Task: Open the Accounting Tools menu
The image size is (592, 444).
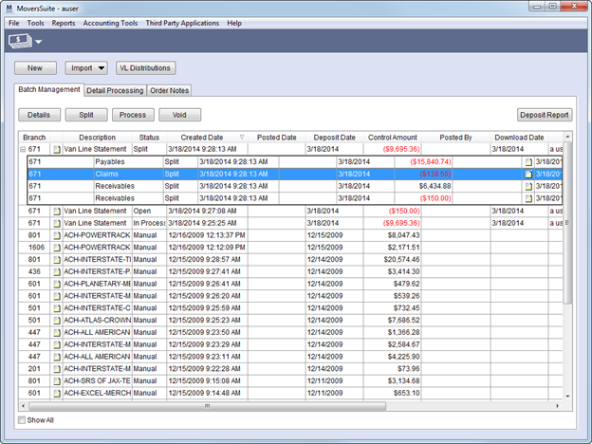Action: (110, 22)
